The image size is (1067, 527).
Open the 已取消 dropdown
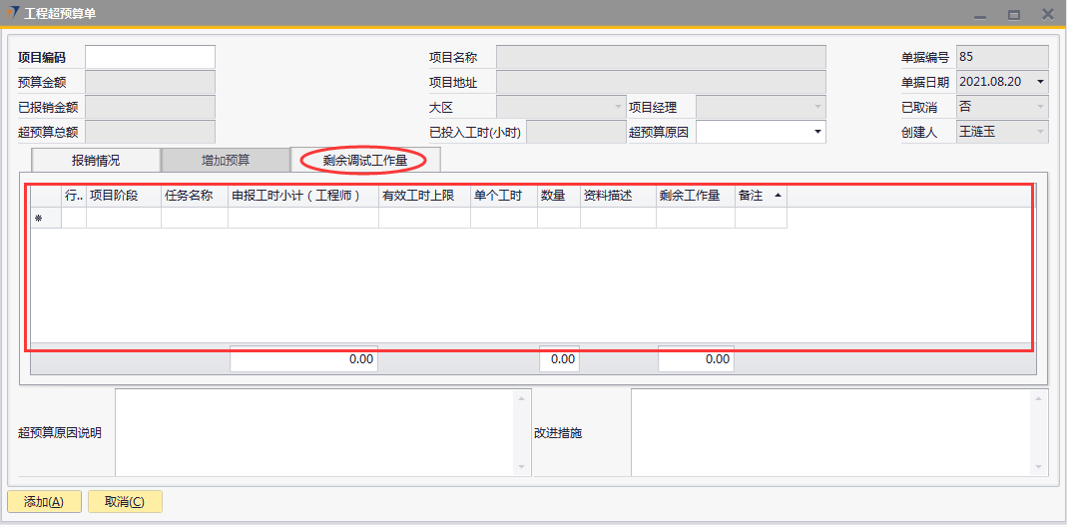pyautogui.click(x=1040, y=107)
